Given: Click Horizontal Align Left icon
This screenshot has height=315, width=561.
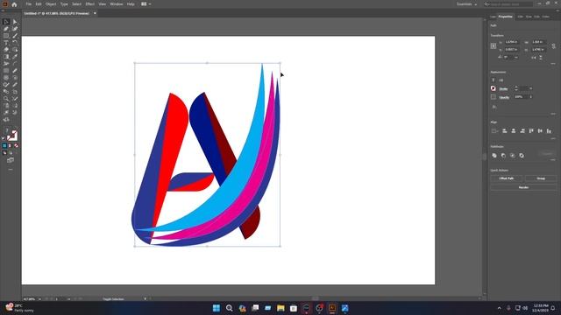Looking at the screenshot, I should pos(505,131).
